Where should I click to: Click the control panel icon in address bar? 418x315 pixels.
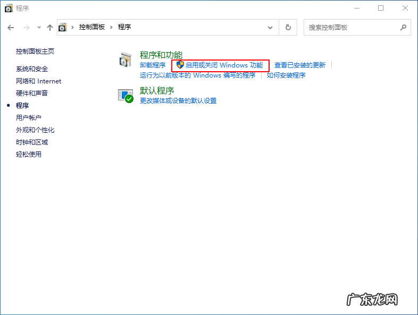[62, 27]
